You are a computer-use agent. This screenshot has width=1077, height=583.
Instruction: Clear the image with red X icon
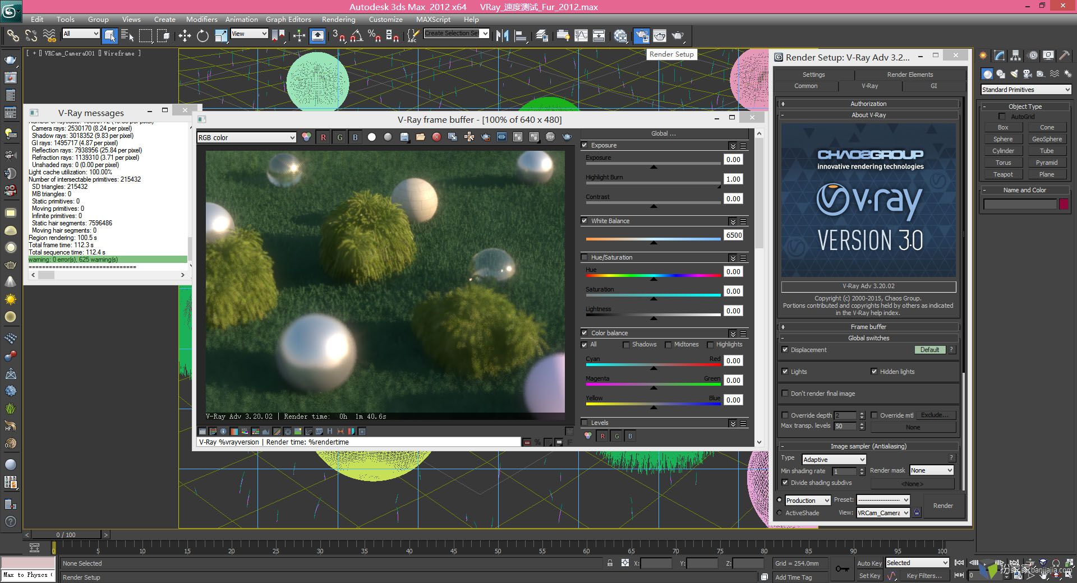[436, 137]
